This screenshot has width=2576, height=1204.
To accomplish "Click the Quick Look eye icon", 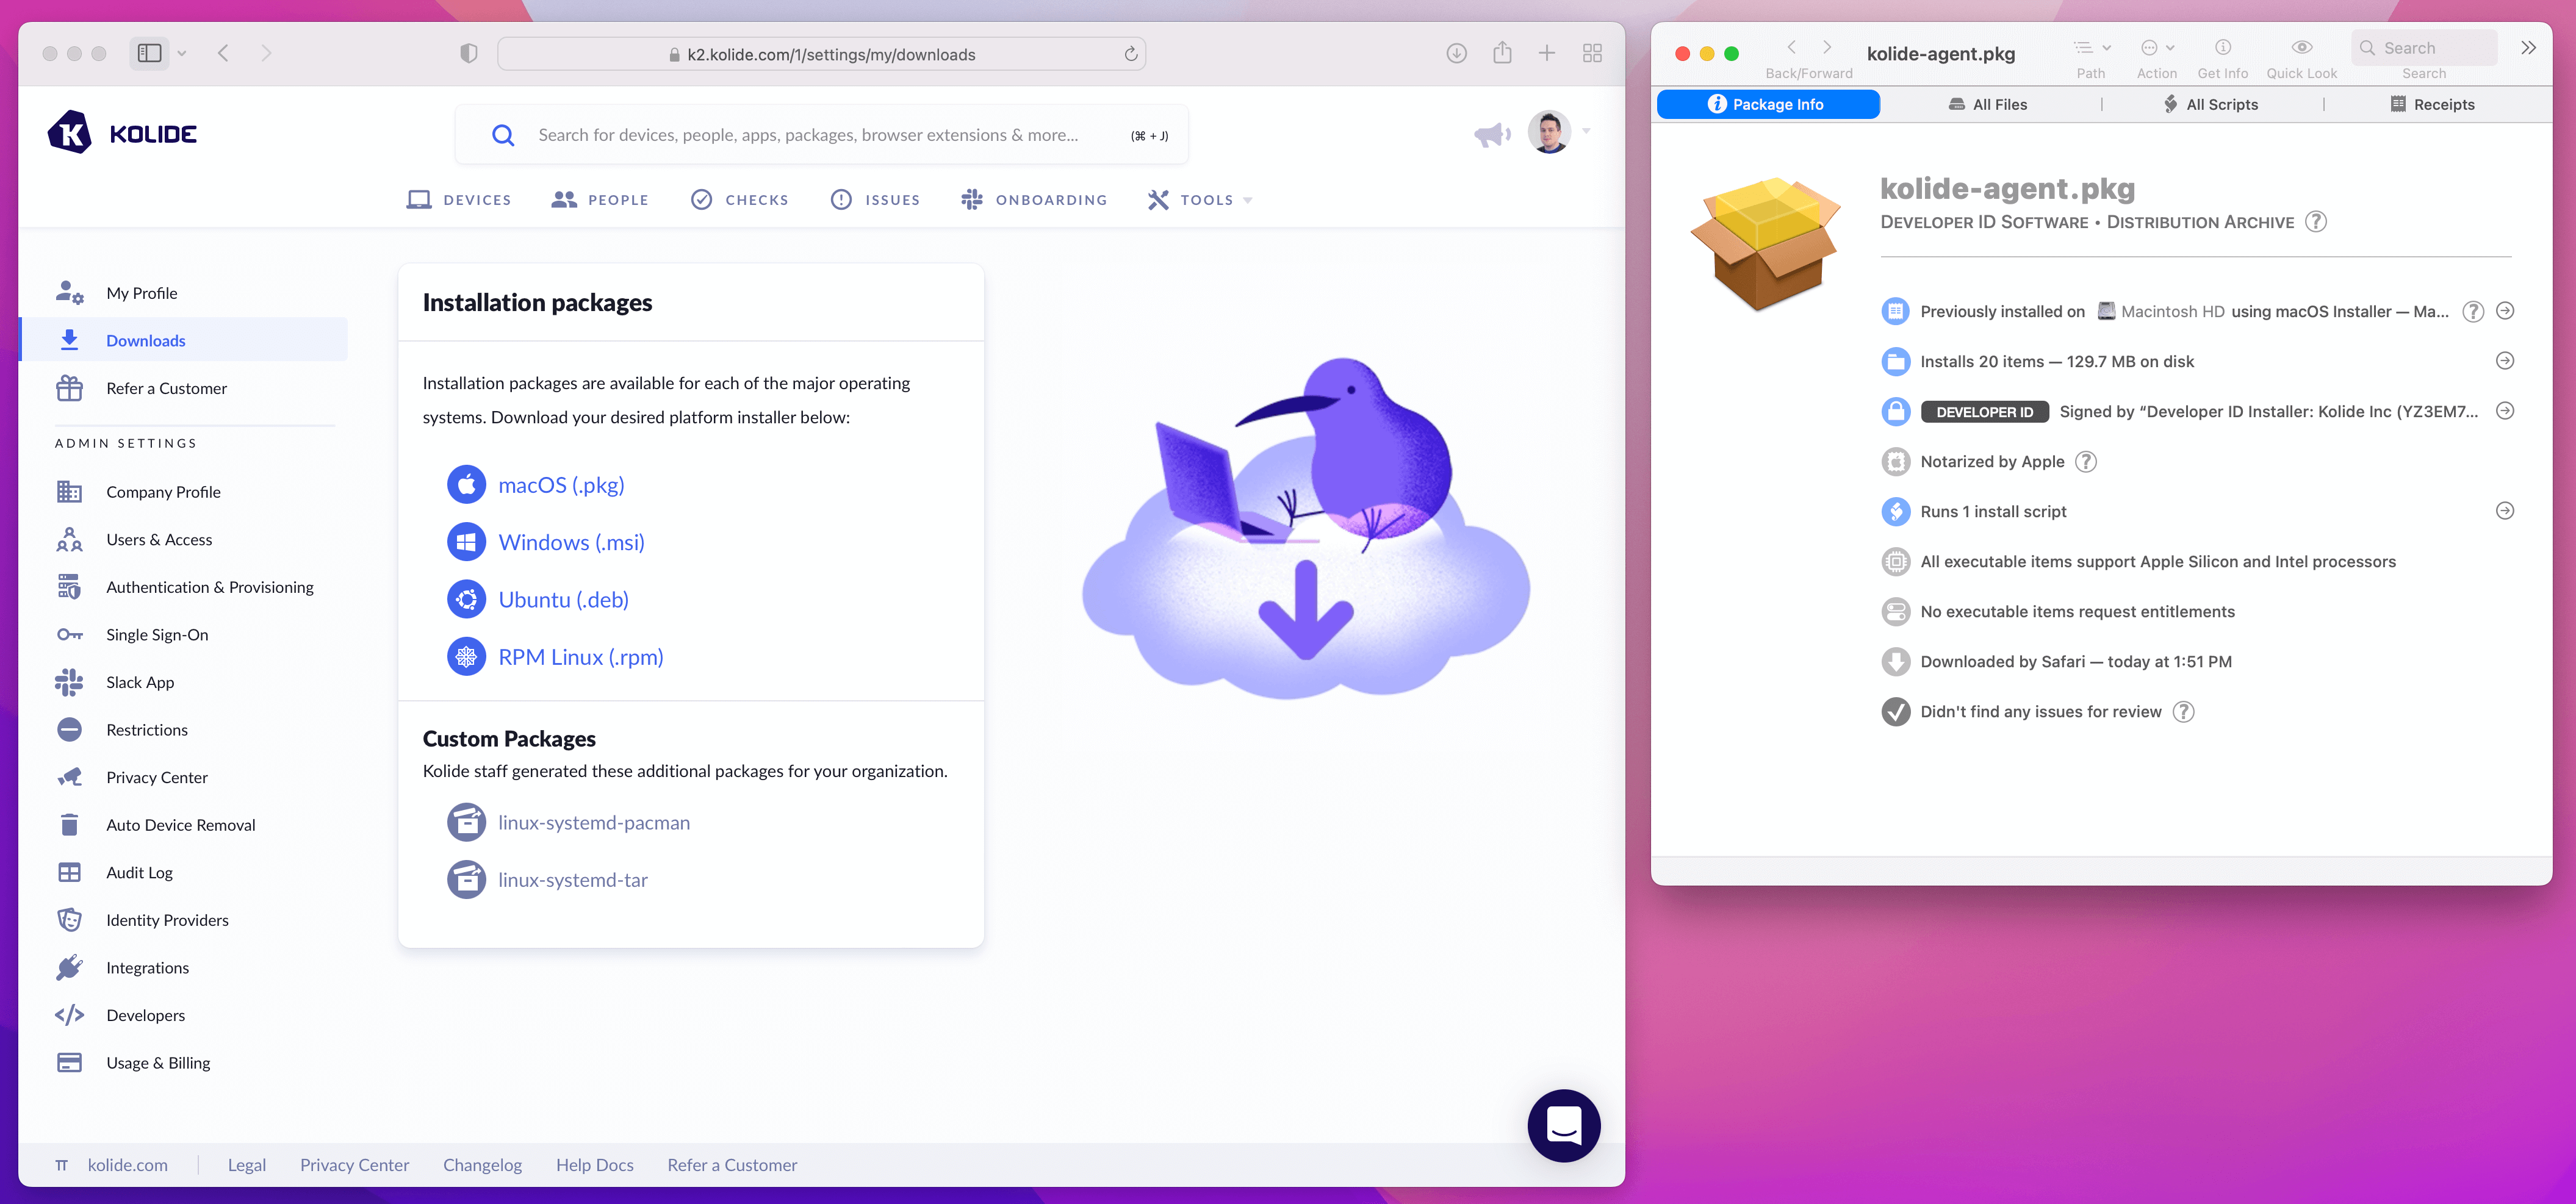I will (2301, 48).
